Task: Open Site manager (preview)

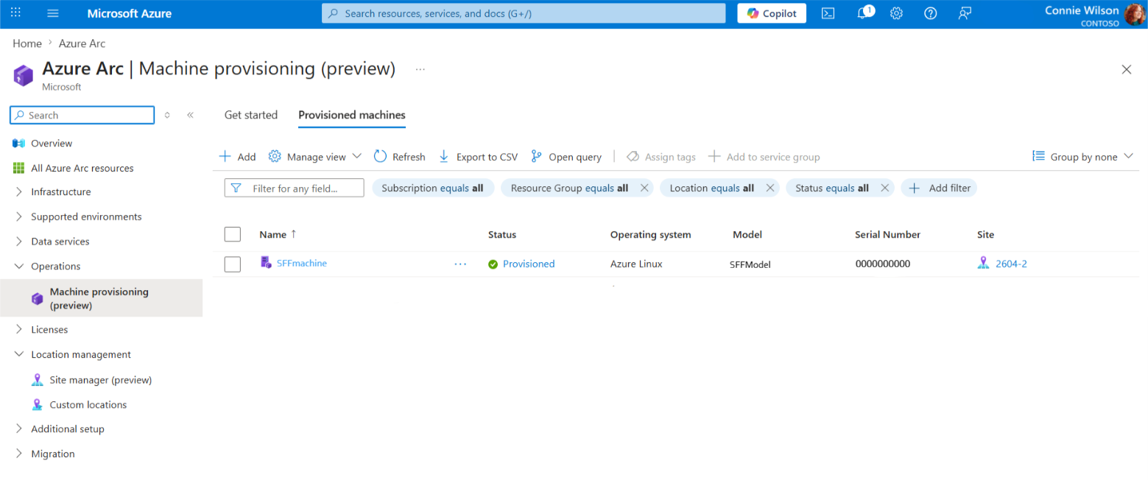Action: [x=101, y=380]
